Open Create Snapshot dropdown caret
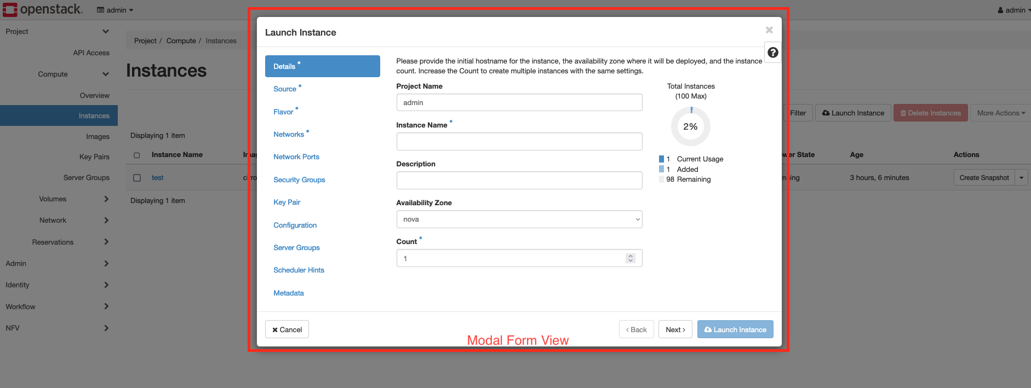Screen dimensions: 1031x388 point(1021,178)
